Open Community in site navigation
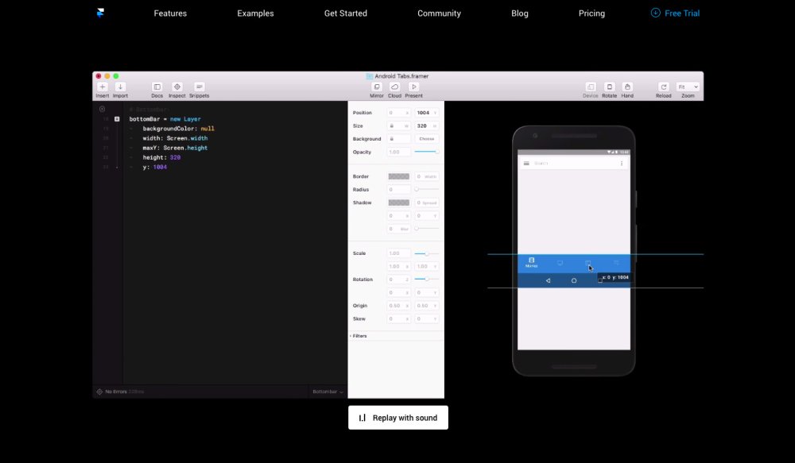Image resolution: width=795 pixels, height=463 pixels. click(439, 14)
